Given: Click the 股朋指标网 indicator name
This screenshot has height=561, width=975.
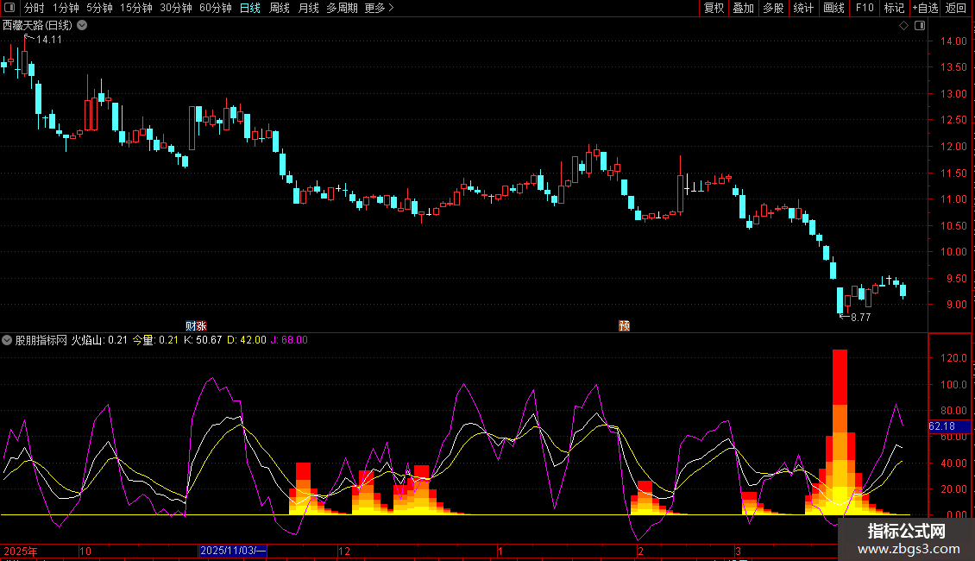Looking at the screenshot, I should click(x=41, y=340).
